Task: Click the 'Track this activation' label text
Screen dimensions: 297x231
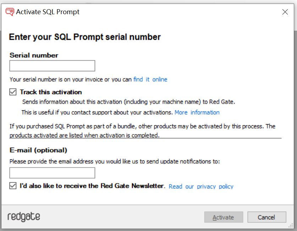Action: 51,92
